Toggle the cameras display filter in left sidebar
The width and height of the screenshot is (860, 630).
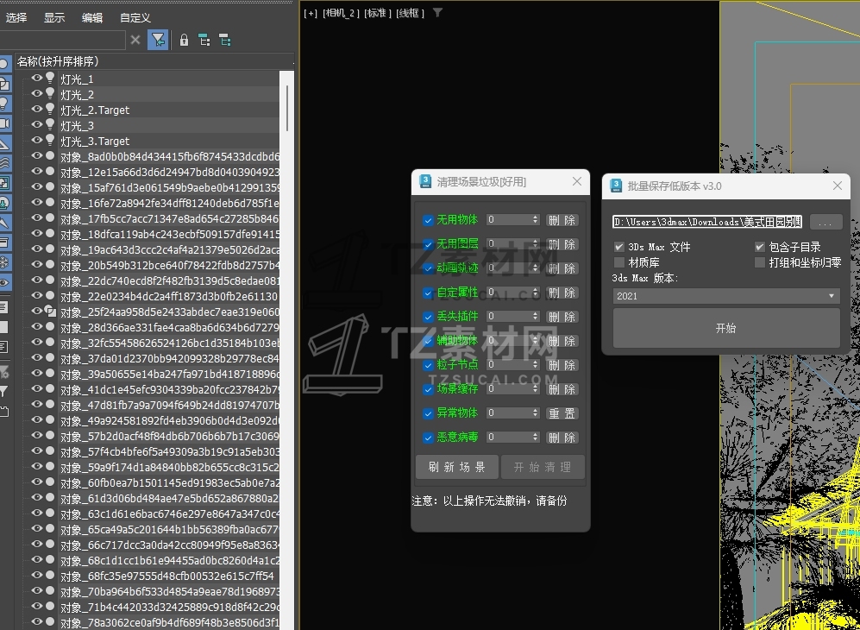coord(3,123)
